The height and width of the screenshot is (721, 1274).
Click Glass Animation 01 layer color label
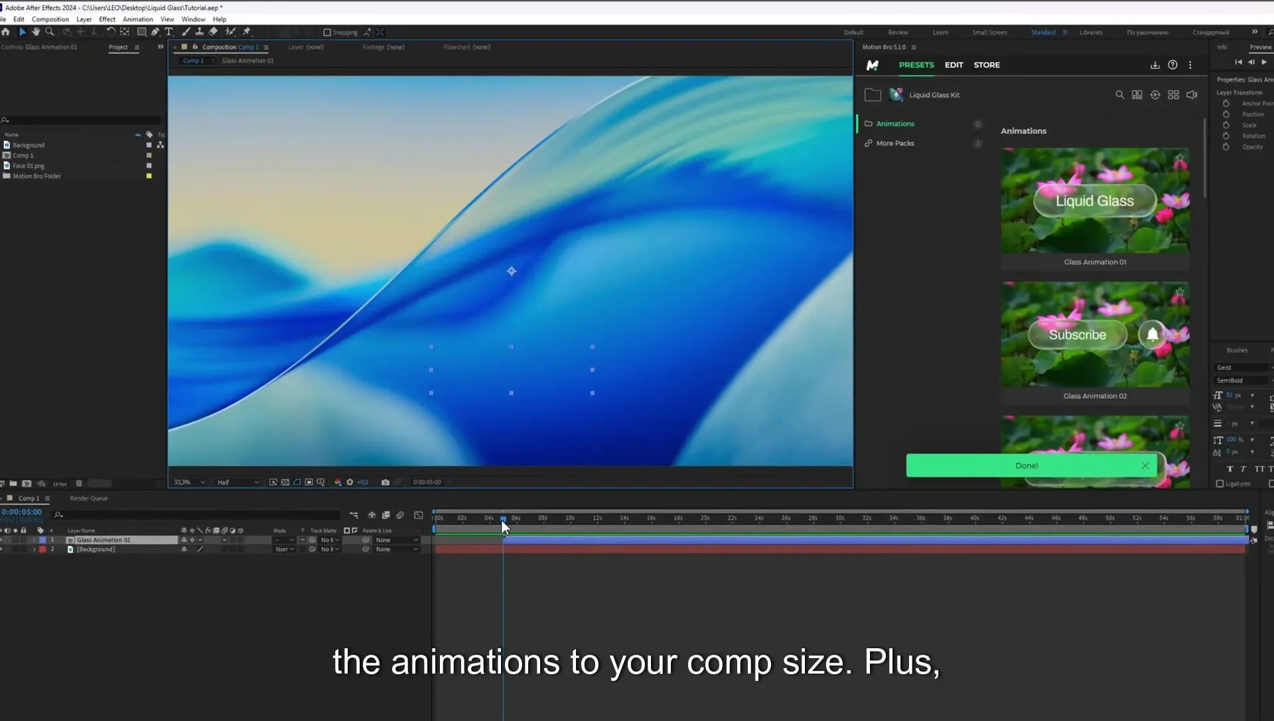(42, 540)
